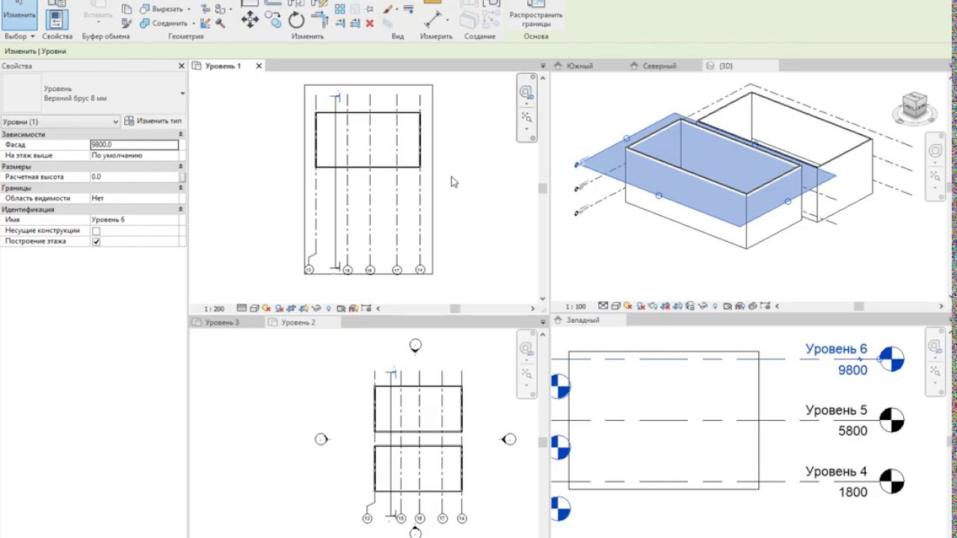Click the Demolish hammer icon
957x538 pixels.
tap(220, 23)
